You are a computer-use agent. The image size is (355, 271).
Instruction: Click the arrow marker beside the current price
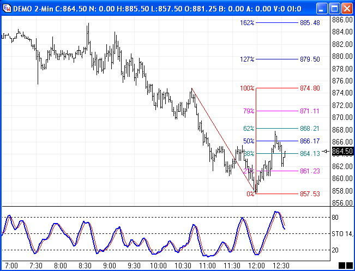pos(326,151)
